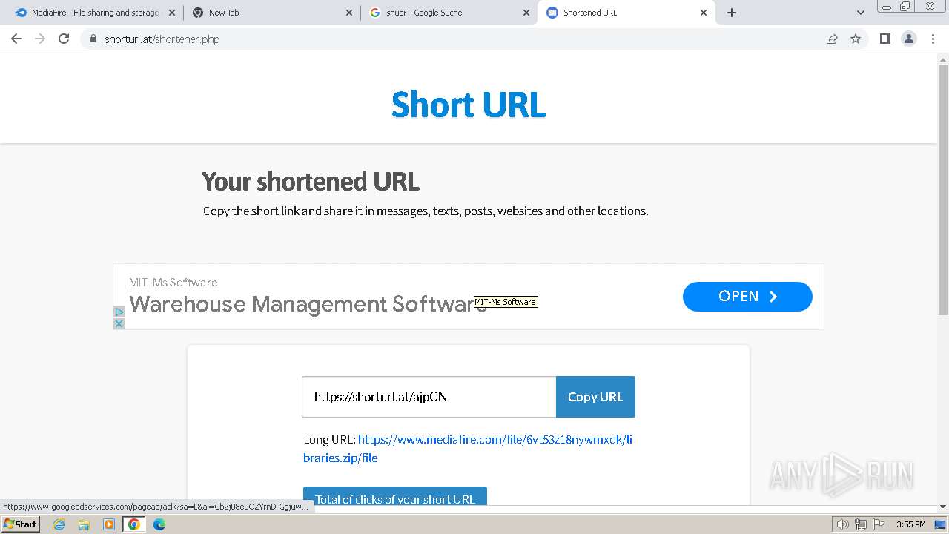Bookmark this page with the star icon

tap(856, 39)
